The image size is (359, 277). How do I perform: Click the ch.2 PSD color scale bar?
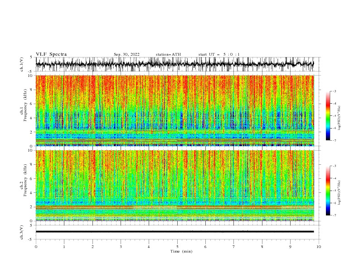click(x=328, y=191)
